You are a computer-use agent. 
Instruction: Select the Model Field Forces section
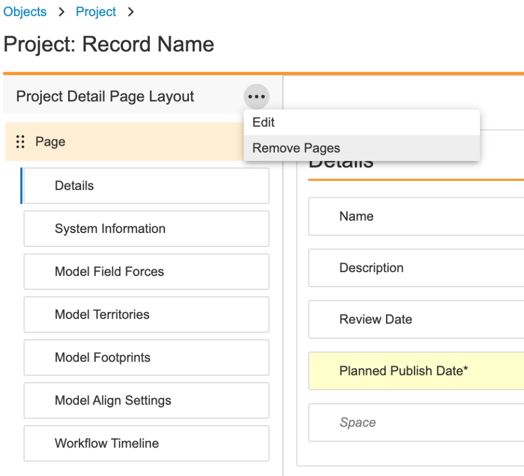click(146, 272)
